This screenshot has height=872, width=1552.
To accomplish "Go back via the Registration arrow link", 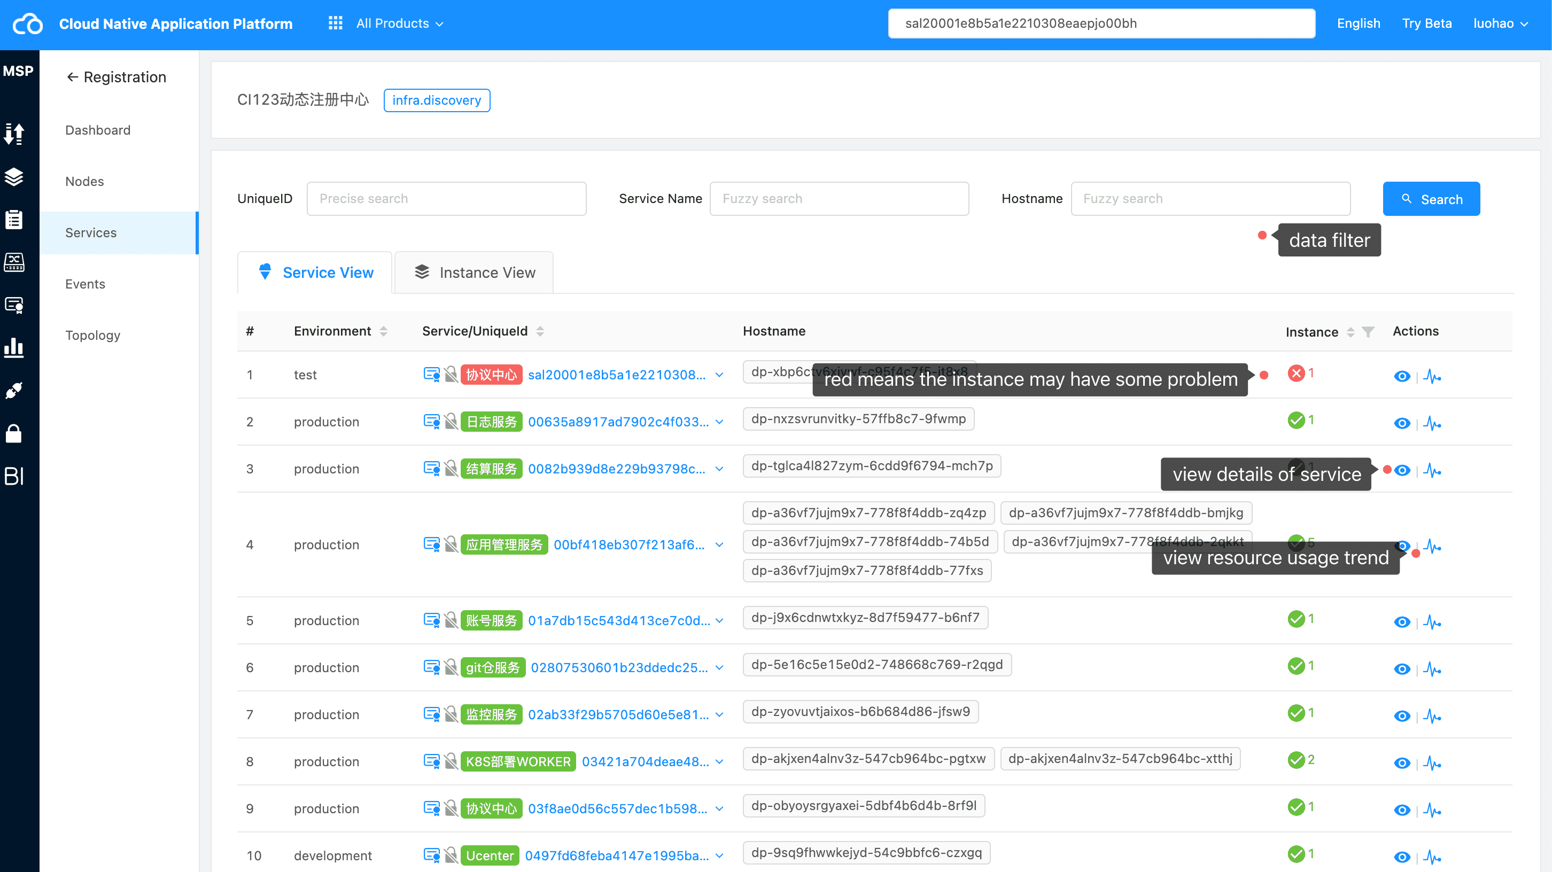I will (x=117, y=77).
